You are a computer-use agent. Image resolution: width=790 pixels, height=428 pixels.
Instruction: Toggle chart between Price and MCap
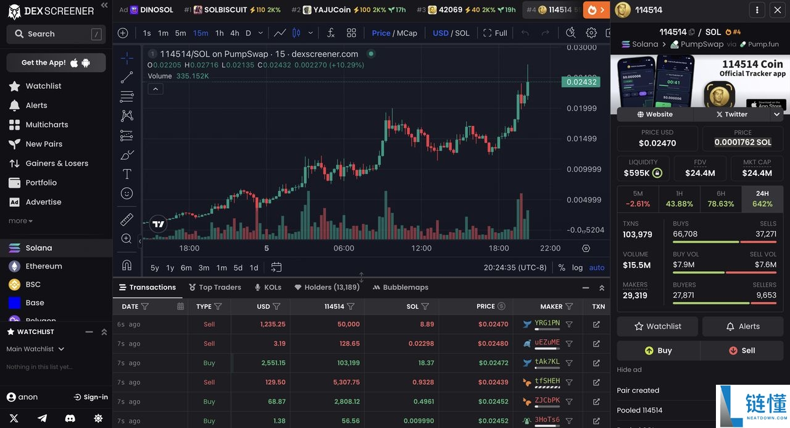(394, 33)
